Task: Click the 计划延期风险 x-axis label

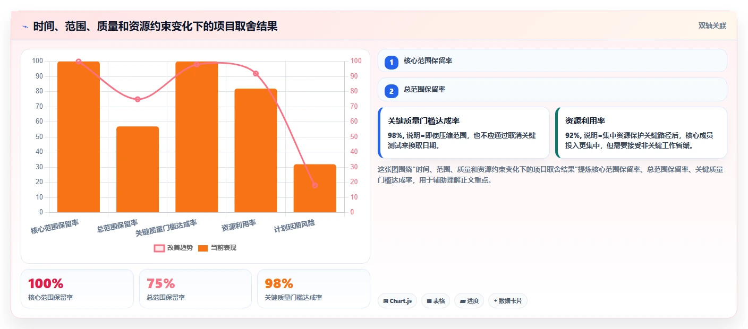Action: [x=294, y=227]
